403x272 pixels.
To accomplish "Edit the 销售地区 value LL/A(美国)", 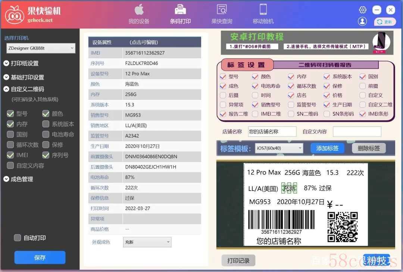I will [162, 125].
